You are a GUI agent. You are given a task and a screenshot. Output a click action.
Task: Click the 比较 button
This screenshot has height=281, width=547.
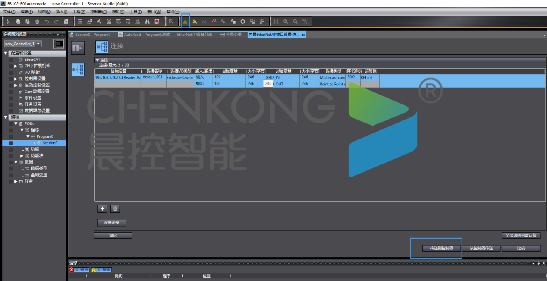(521, 248)
